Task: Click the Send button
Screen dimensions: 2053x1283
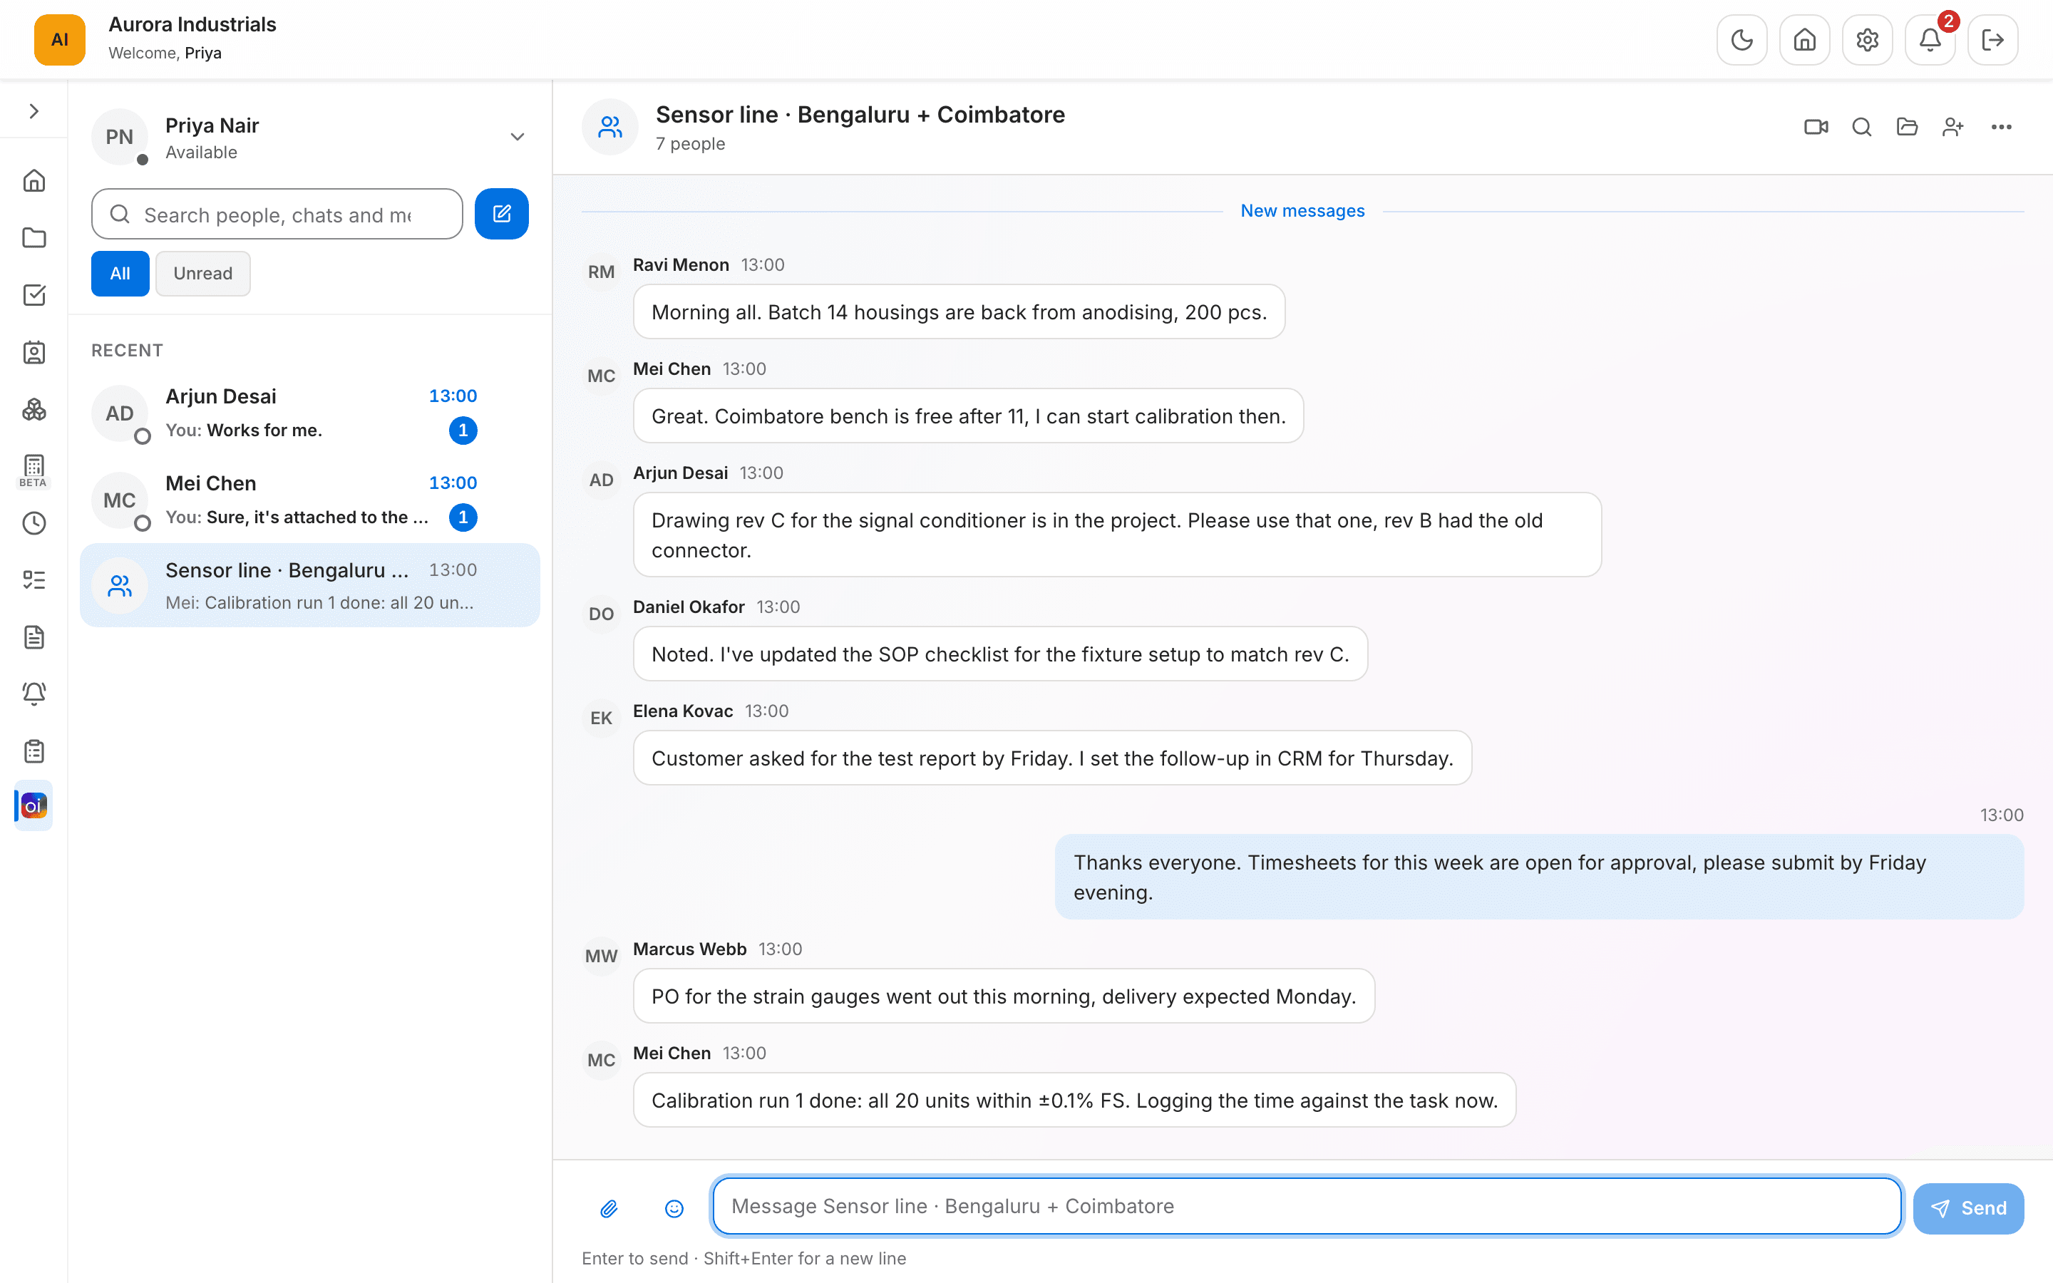Action: 1968,1208
